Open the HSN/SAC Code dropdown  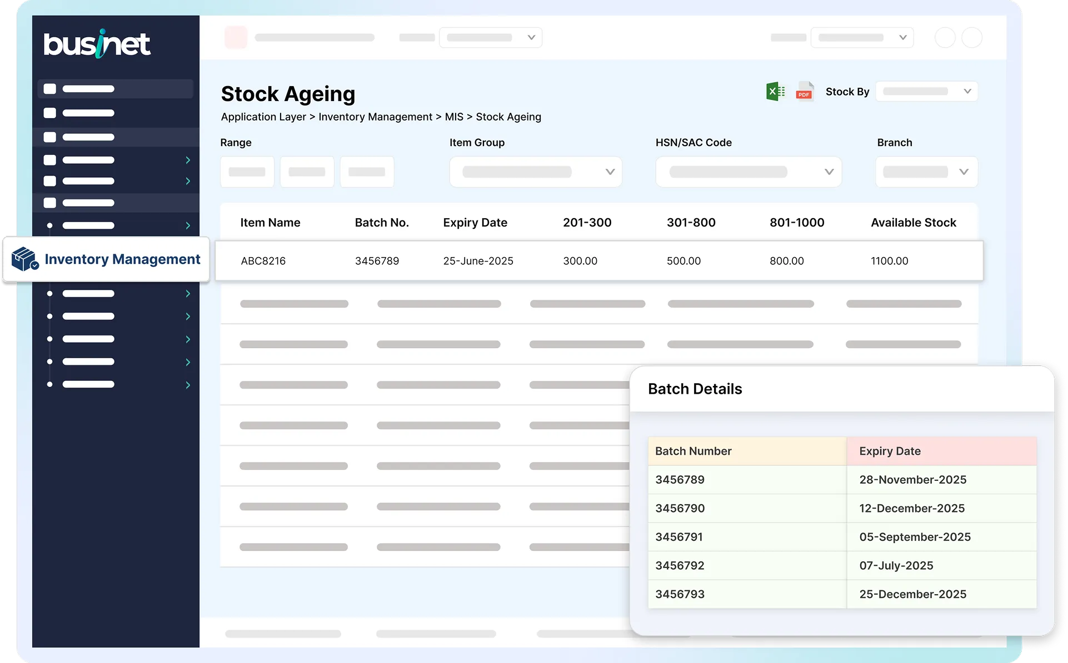click(x=748, y=172)
